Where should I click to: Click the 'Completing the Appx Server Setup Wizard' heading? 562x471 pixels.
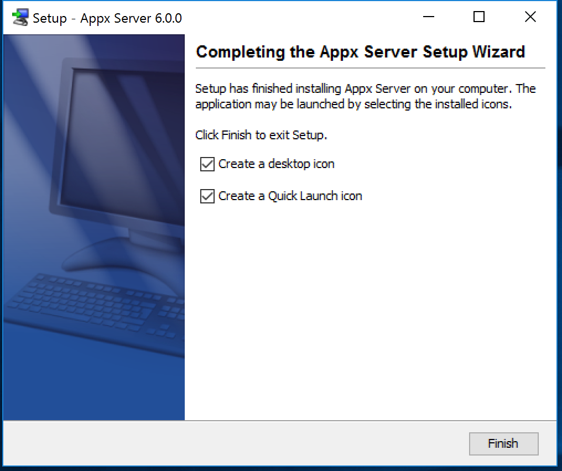tap(360, 52)
